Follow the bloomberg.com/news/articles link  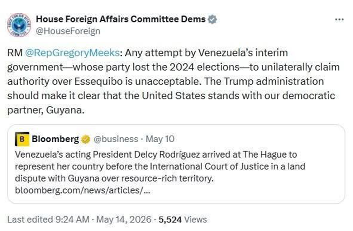point(82,190)
